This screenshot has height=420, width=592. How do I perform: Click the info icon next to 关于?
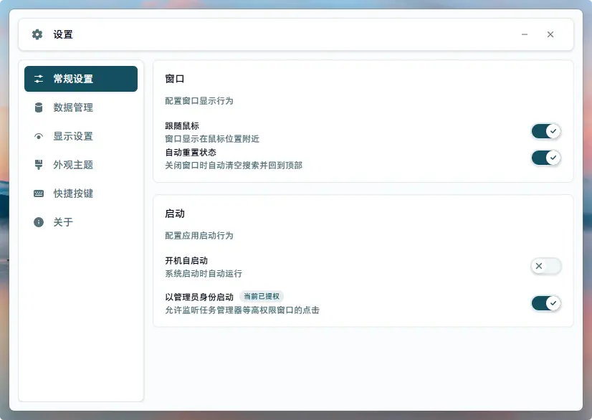[x=41, y=222]
